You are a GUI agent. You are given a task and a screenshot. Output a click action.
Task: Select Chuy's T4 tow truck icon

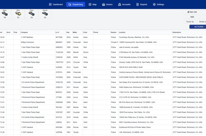point(32,14)
